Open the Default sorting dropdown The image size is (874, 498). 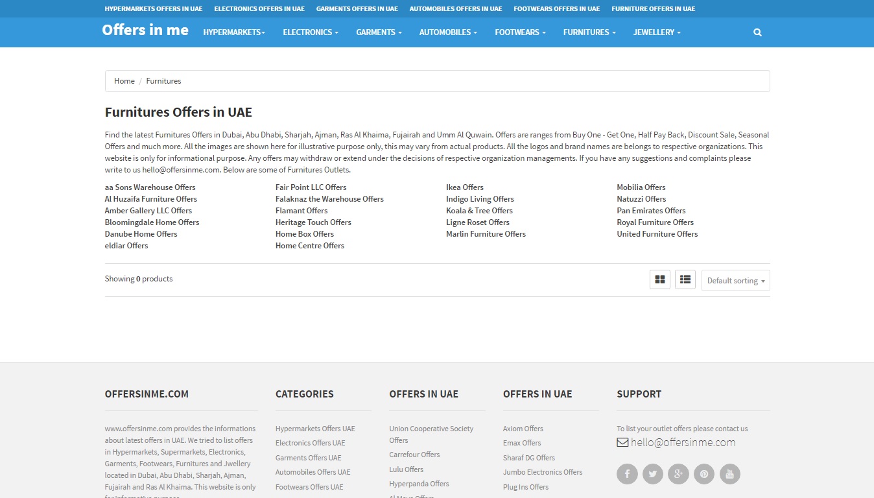735,281
